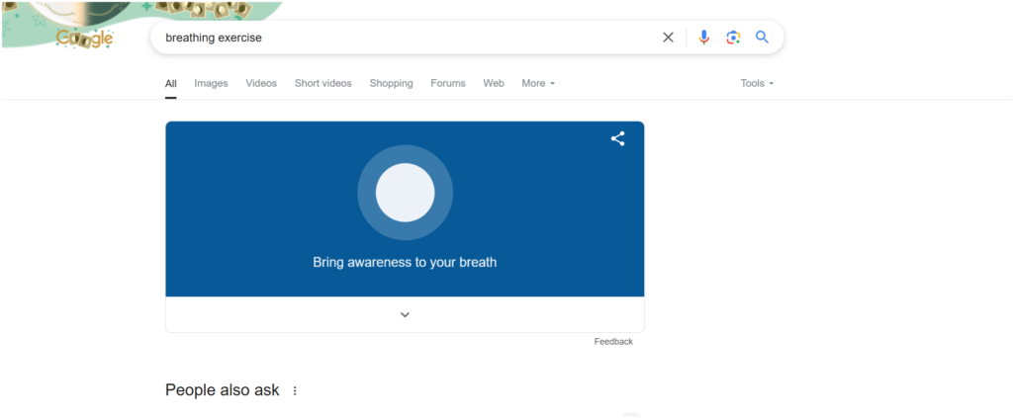Click the blue magnifier search icon

click(x=763, y=38)
